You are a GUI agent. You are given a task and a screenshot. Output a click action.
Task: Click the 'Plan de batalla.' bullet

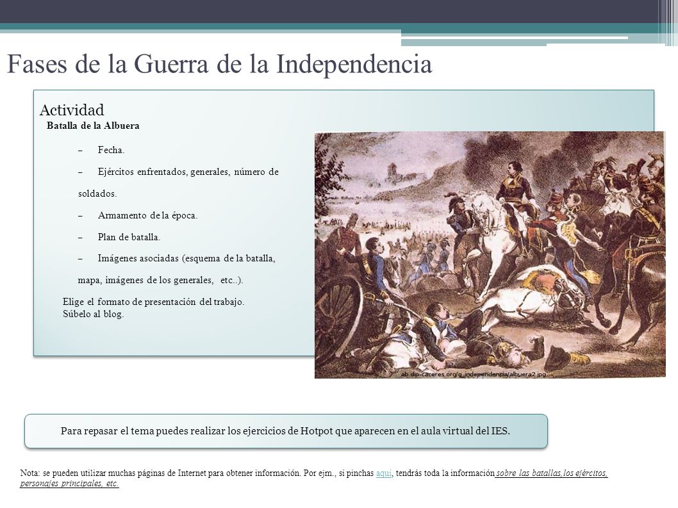[129, 237]
